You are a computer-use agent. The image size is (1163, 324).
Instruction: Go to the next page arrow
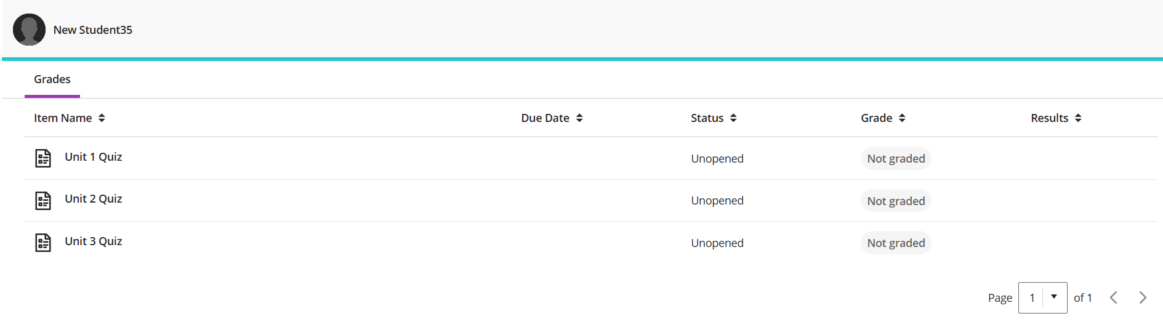point(1143,298)
